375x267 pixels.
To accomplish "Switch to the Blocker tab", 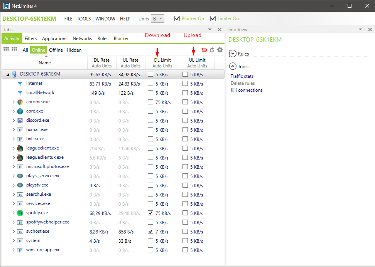I will [x=121, y=39].
